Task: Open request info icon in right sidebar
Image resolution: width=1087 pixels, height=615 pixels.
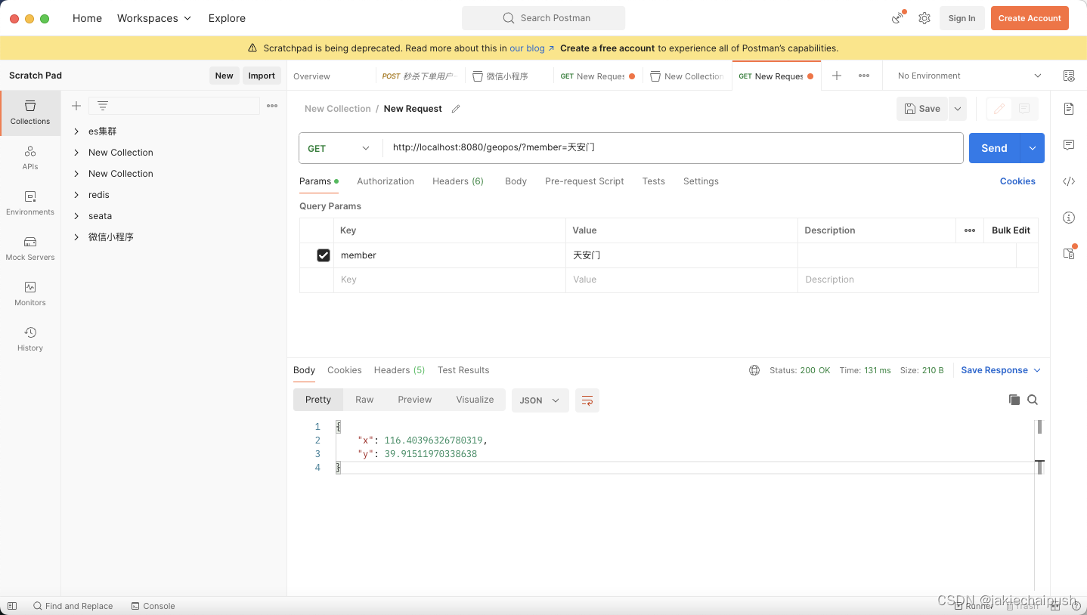Action: (x=1069, y=218)
